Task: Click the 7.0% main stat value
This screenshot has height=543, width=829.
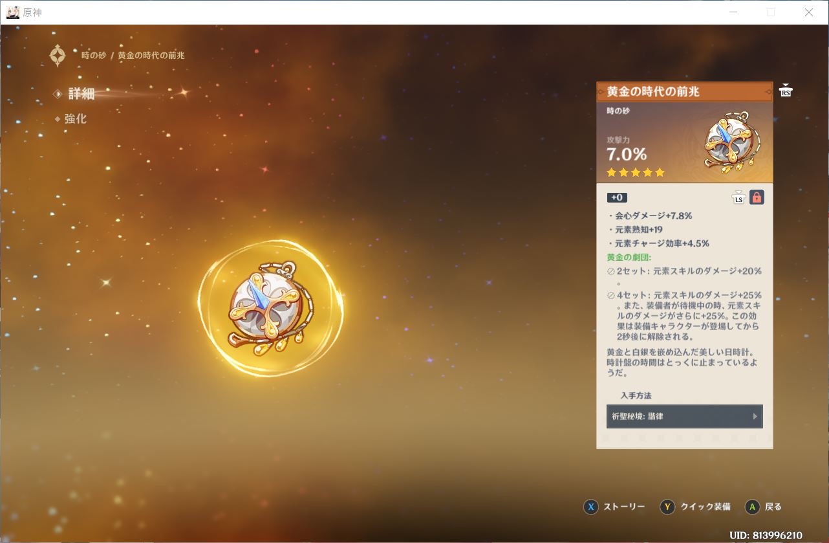Action: point(627,154)
